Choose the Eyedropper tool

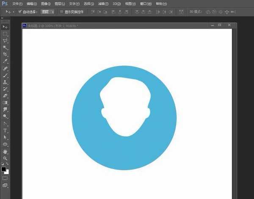[5, 61]
